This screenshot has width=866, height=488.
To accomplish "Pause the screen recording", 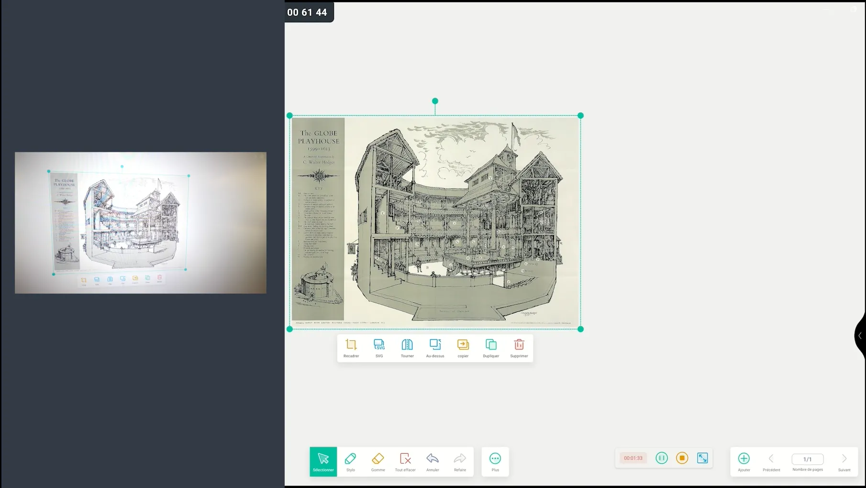I will [x=662, y=458].
